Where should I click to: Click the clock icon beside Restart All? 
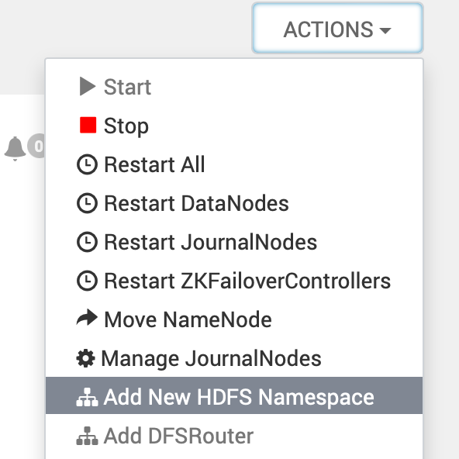point(87,164)
